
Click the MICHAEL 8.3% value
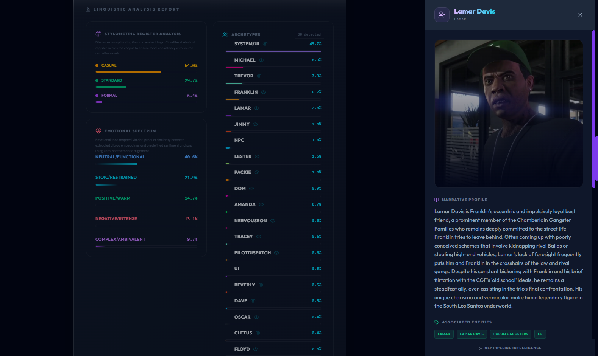coord(316,60)
